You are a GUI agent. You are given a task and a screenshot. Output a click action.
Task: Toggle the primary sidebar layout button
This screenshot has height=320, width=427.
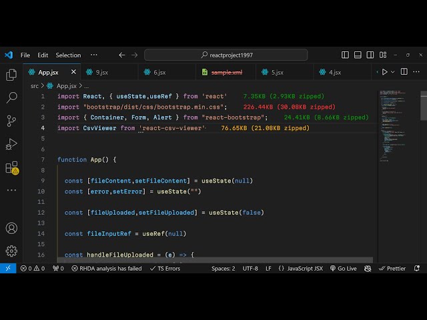click(x=345, y=55)
